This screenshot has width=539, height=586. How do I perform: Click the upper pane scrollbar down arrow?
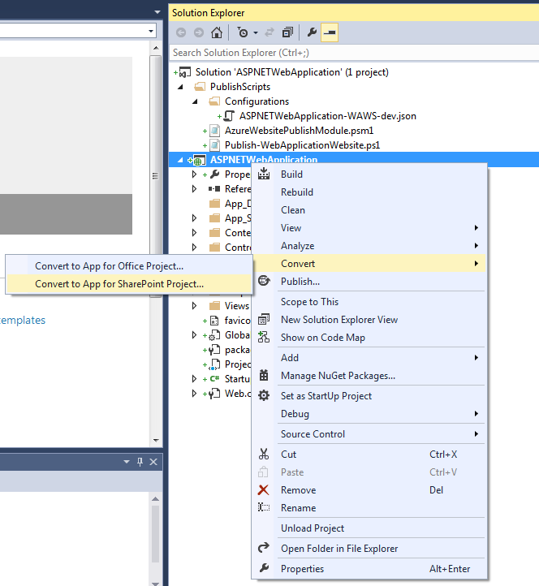[x=156, y=440]
